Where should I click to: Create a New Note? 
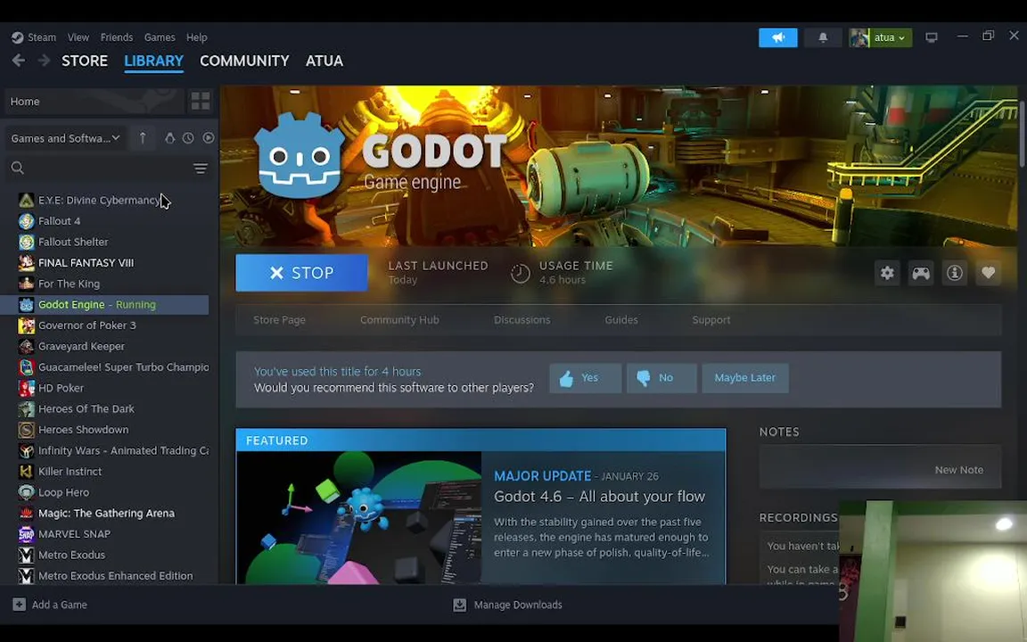[x=959, y=470]
